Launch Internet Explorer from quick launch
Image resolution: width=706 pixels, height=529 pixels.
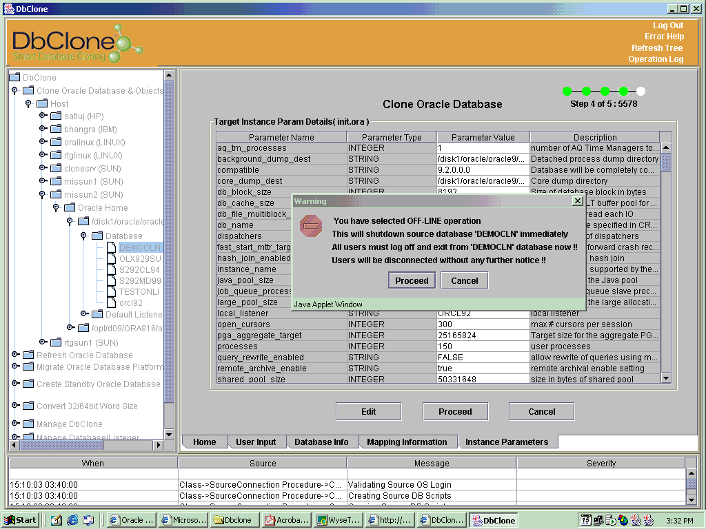pyautogui.click(x=72, y=520)
